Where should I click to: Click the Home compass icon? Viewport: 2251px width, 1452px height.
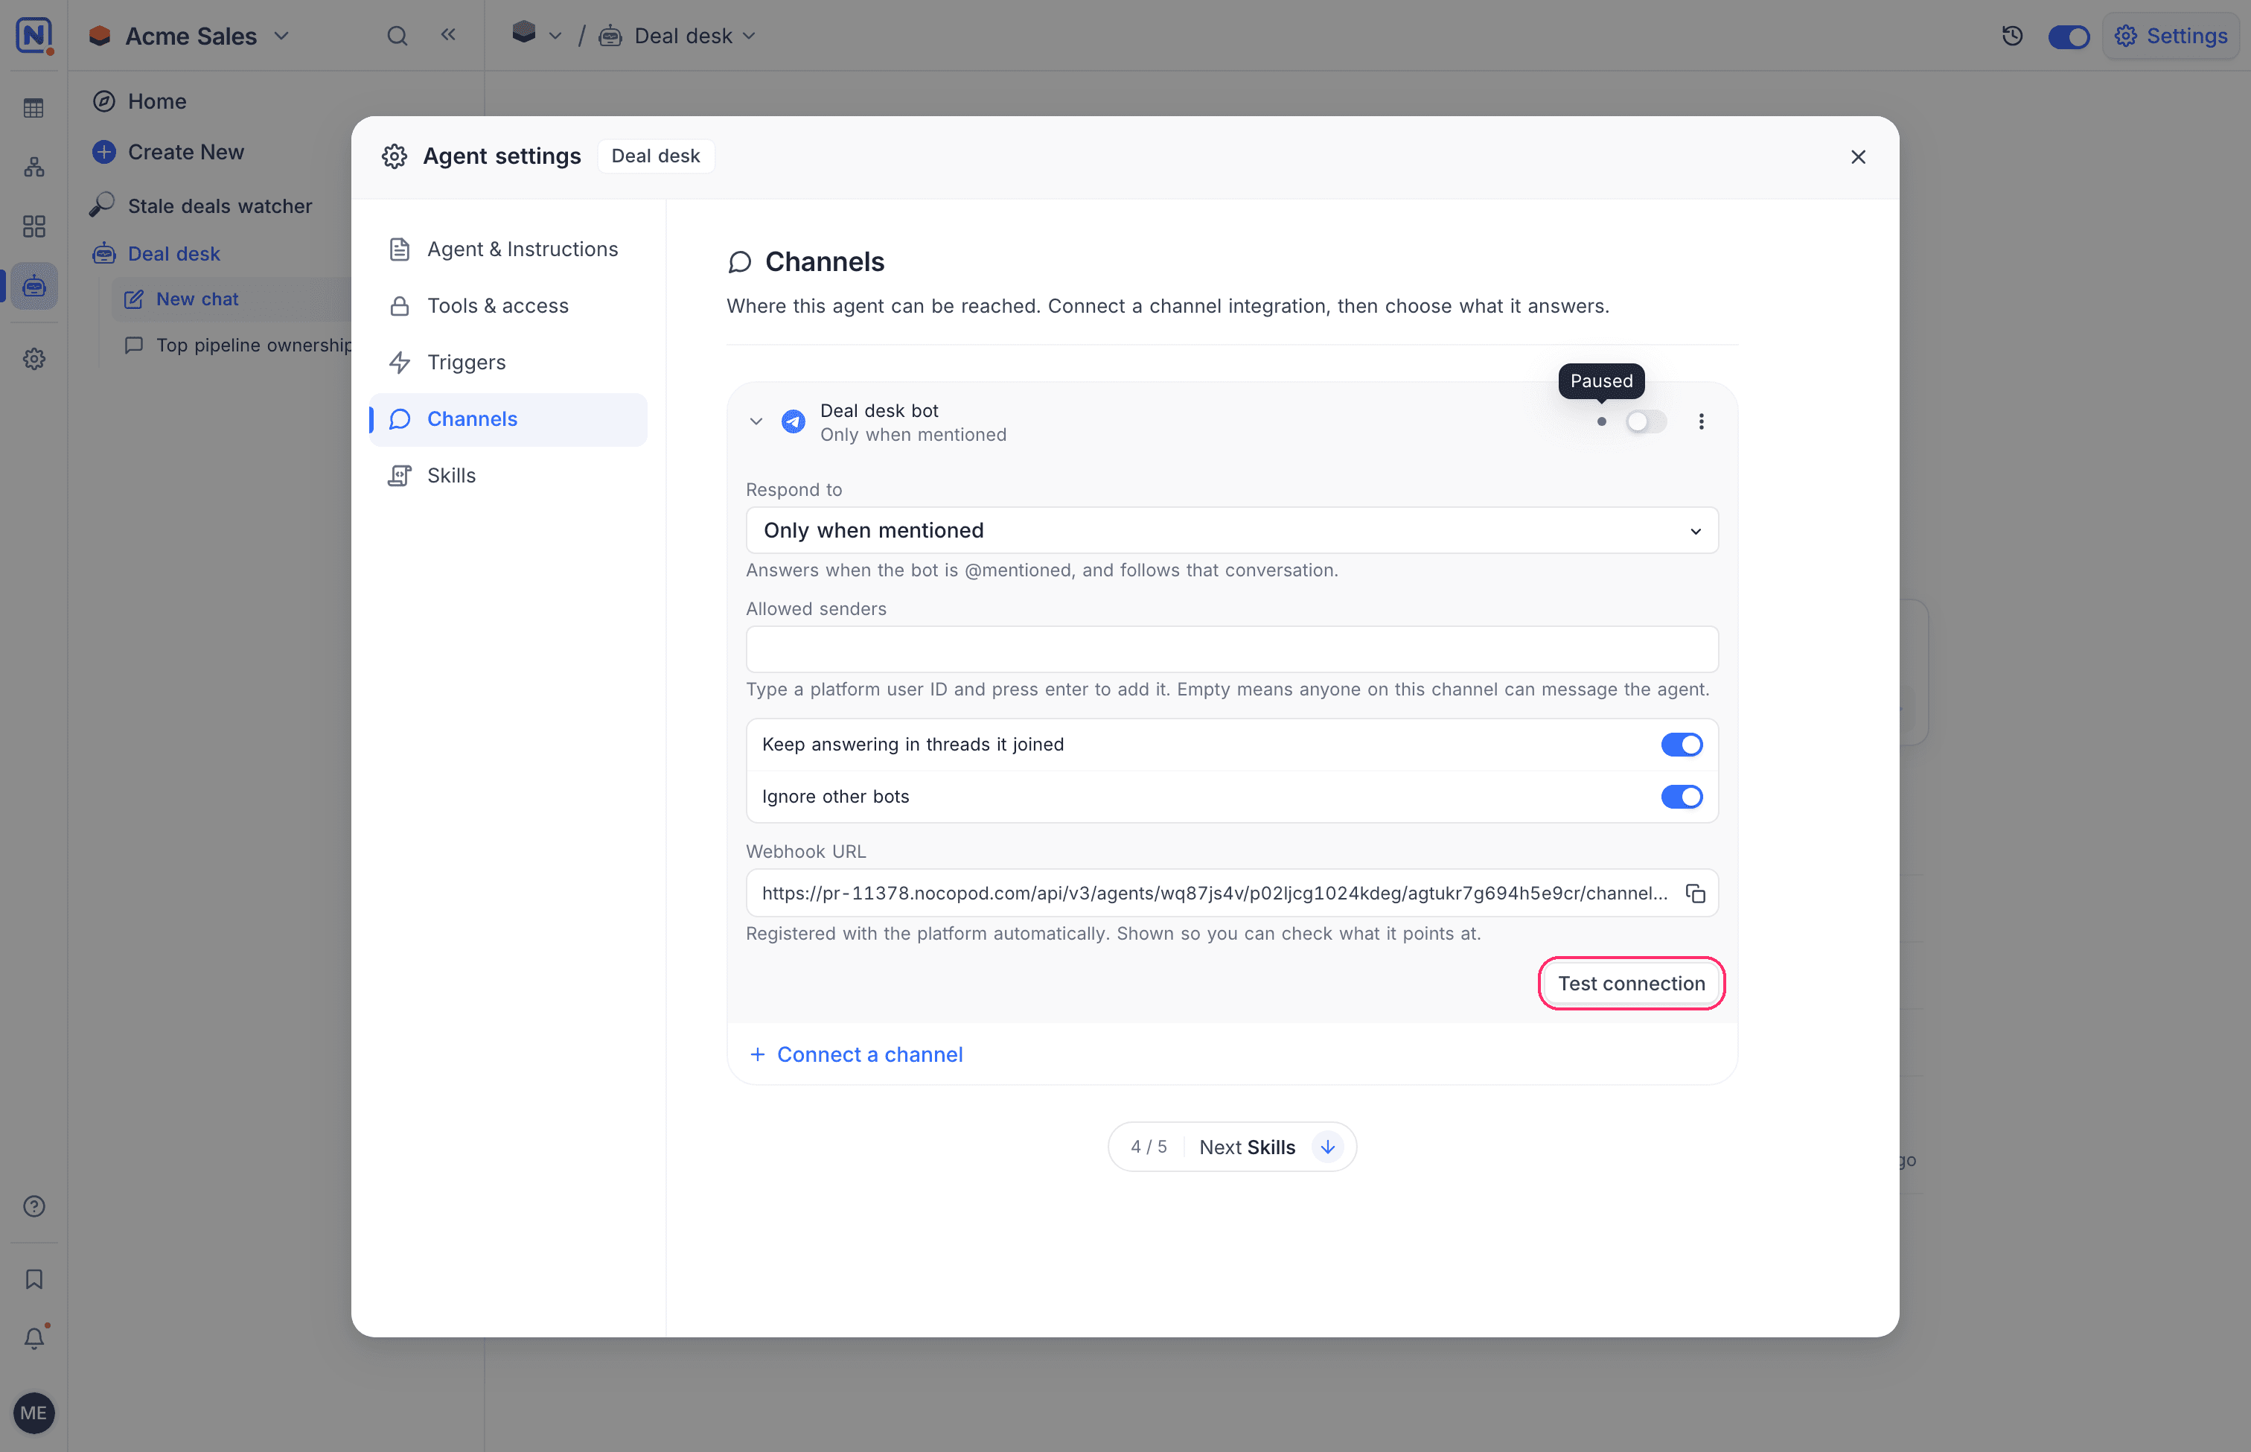(105, 101)
